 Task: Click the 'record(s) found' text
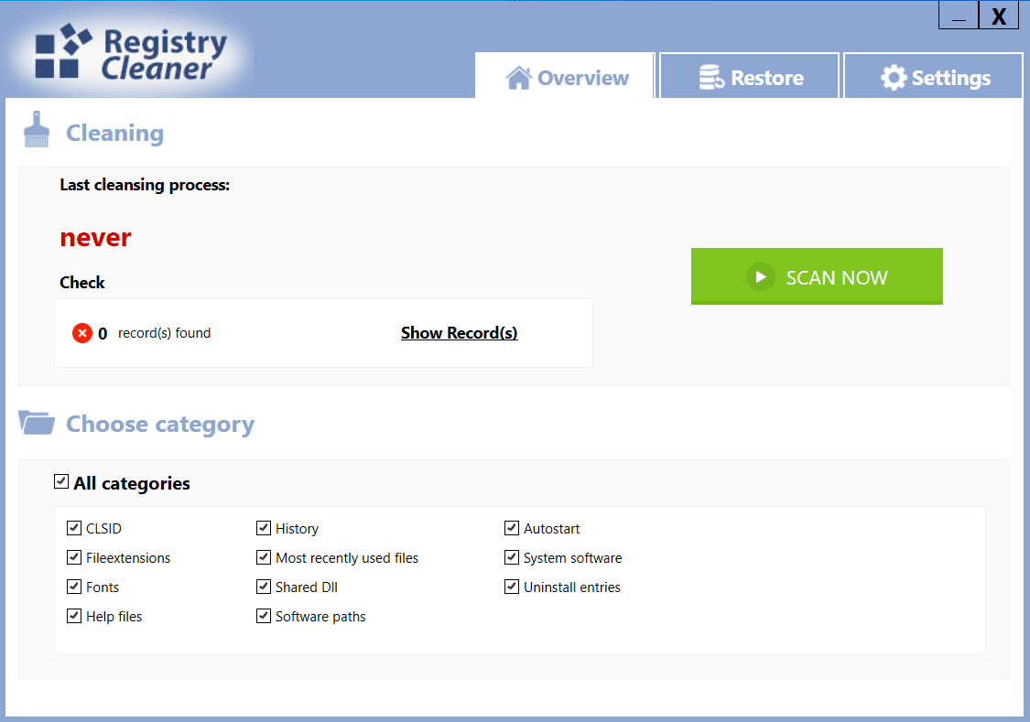(x=164, y=333)
